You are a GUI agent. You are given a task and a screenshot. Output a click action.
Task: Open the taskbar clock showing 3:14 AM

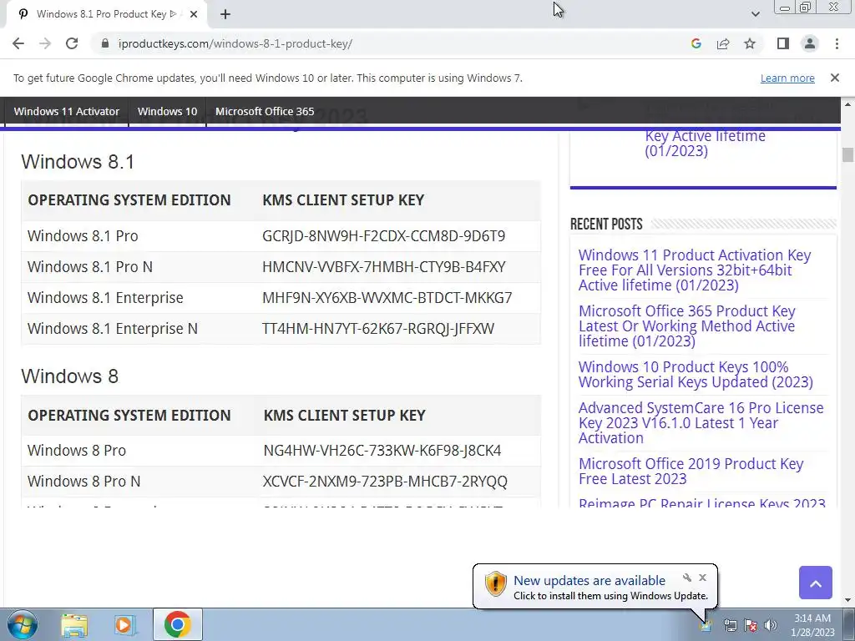click(812, 625)
